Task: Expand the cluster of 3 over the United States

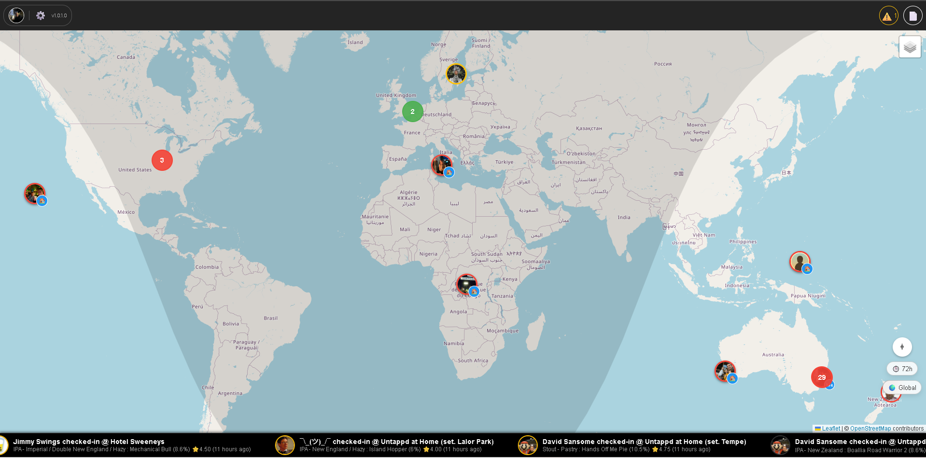Action: point(162,160)
